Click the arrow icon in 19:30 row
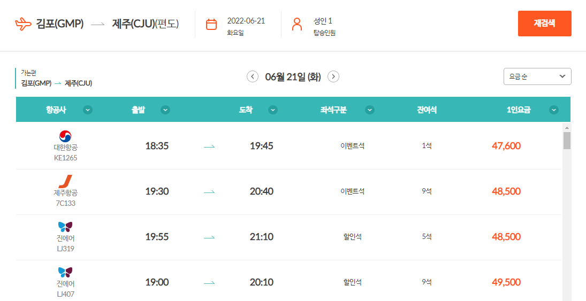 209,192
